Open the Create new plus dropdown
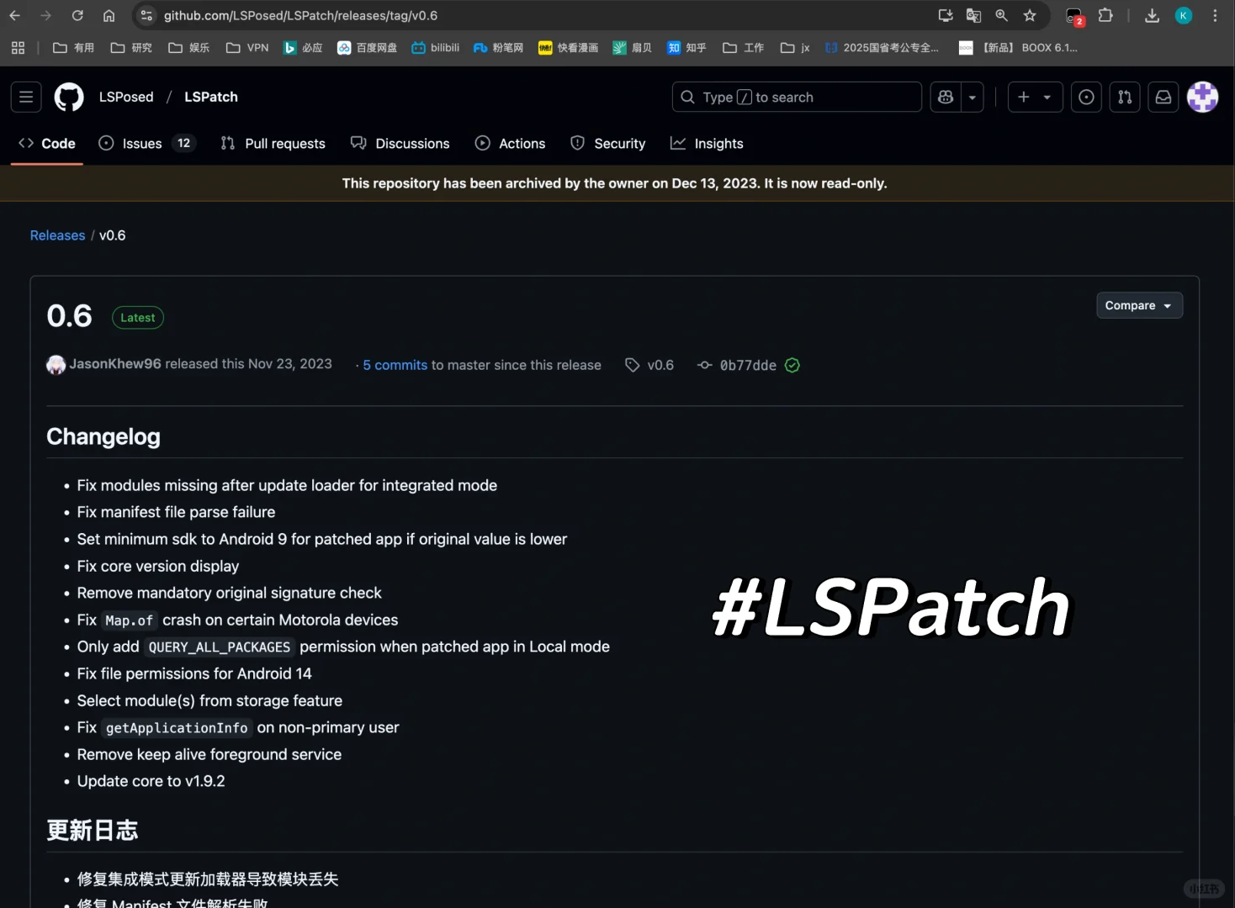Image resolution: width=1235 pixels, height=908 pixels. [1035, 97]
